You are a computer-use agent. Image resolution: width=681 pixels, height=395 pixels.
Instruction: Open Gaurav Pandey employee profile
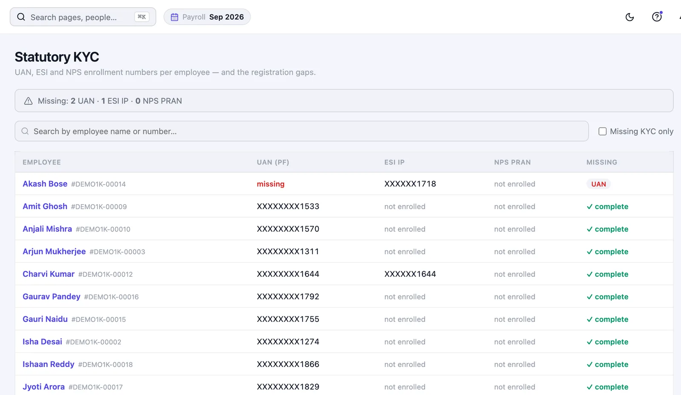[x=52, y=296]
